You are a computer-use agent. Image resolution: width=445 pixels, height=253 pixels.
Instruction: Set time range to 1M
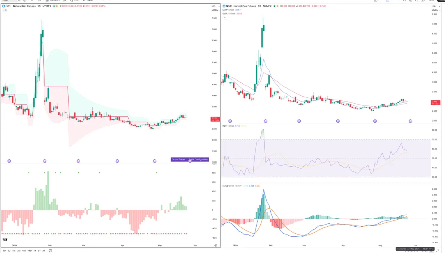pos(14,251)
